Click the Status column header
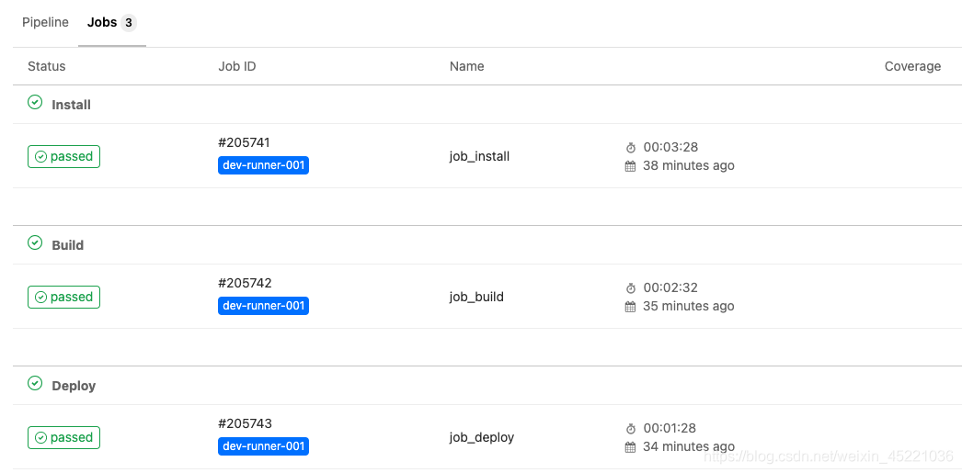This screenshot has width=962, height=473. (x=47, y=66)
